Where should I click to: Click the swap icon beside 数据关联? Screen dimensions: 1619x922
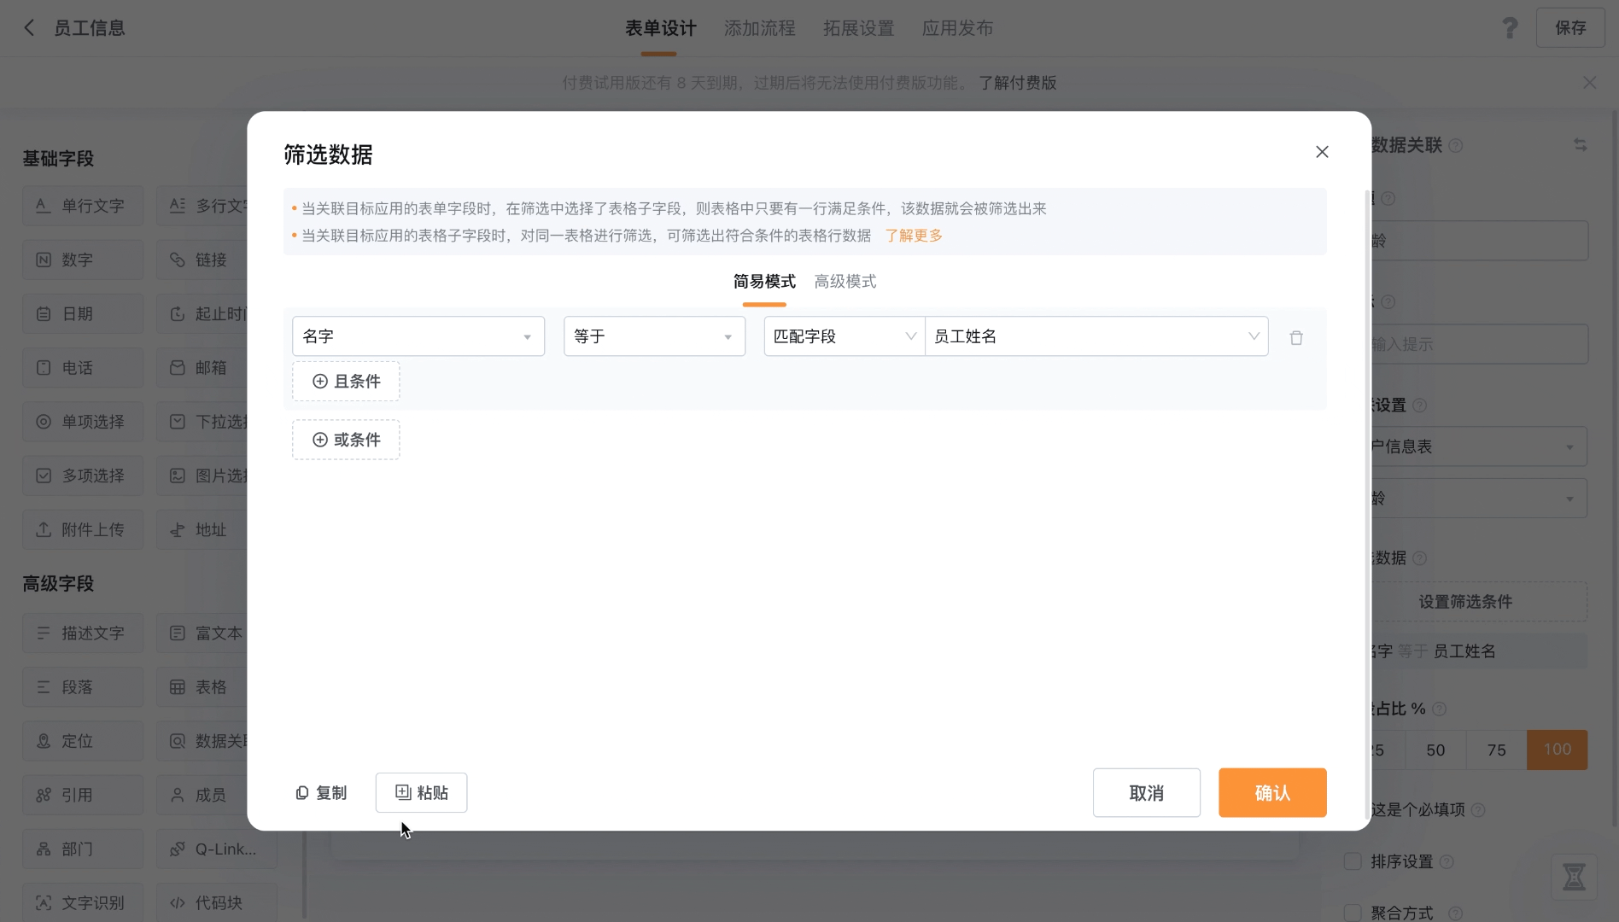[1581, 145]
